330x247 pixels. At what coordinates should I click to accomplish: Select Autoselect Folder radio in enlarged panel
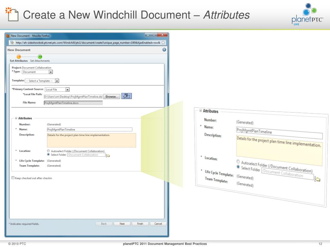(x=238, y=161)
